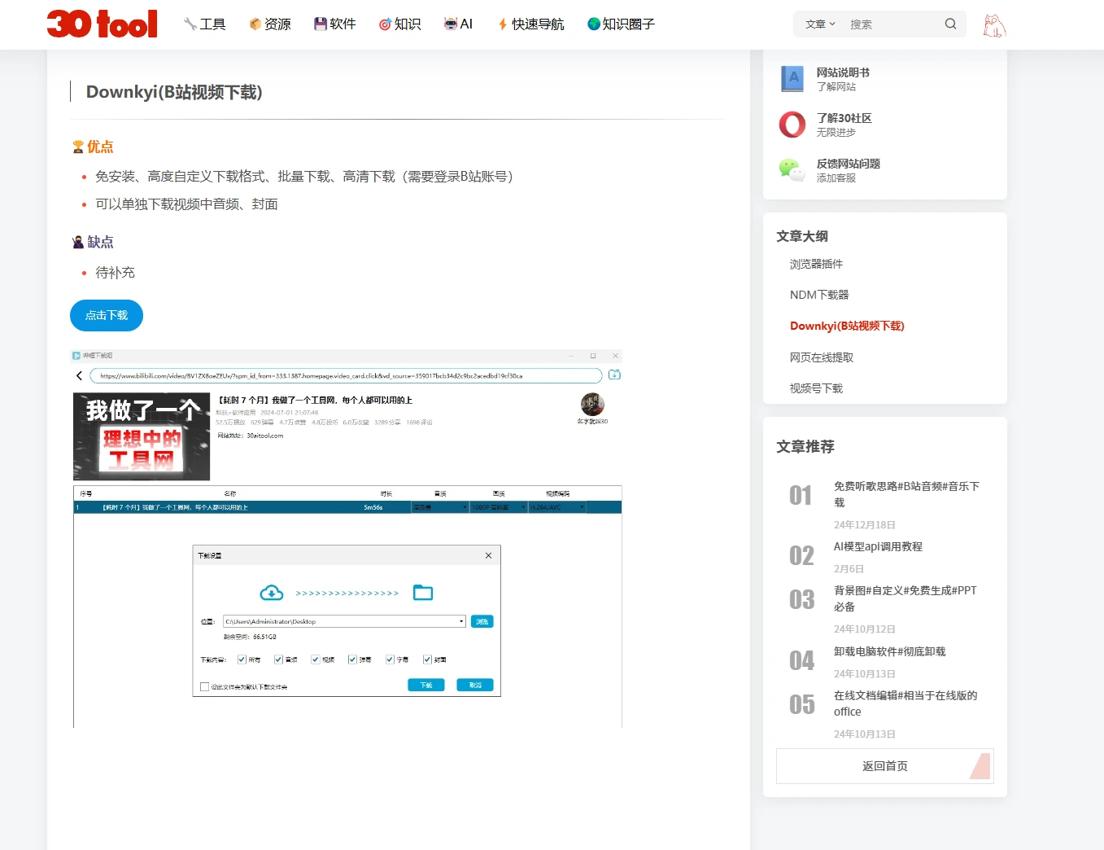
Task: Enable default download folder checkbox
Action: tap(205, 686)
